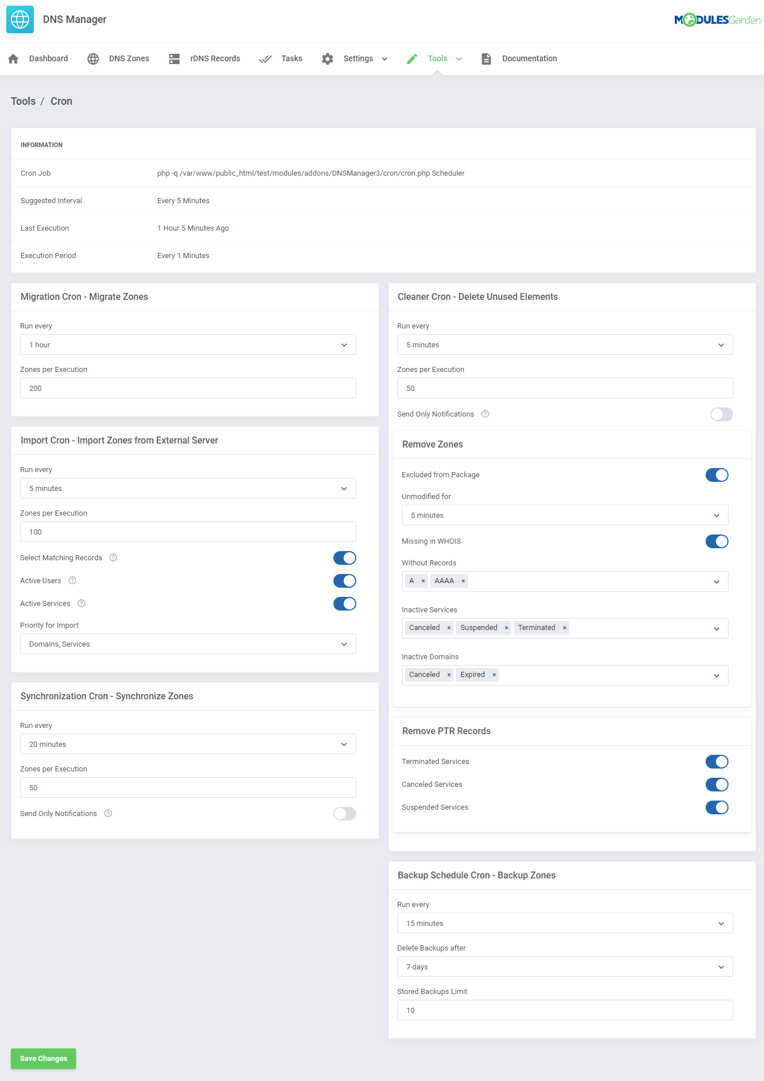Toggle Select Matching Records switch
This screenshot has height=1081, width=764.
click(345, 558)
